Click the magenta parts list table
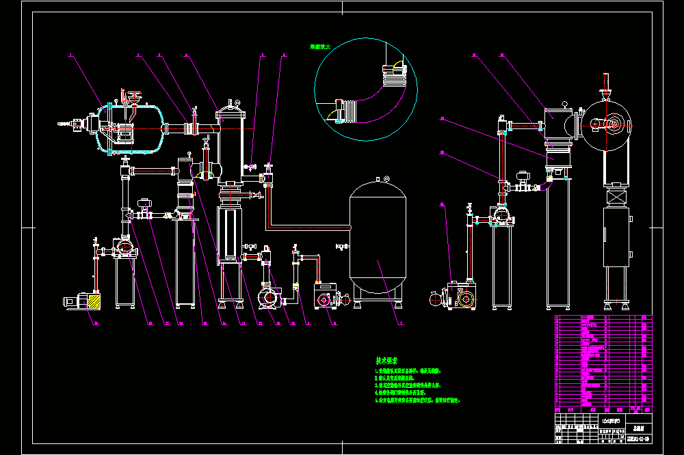This screenshot has height=455, width=684. (603, 364)
